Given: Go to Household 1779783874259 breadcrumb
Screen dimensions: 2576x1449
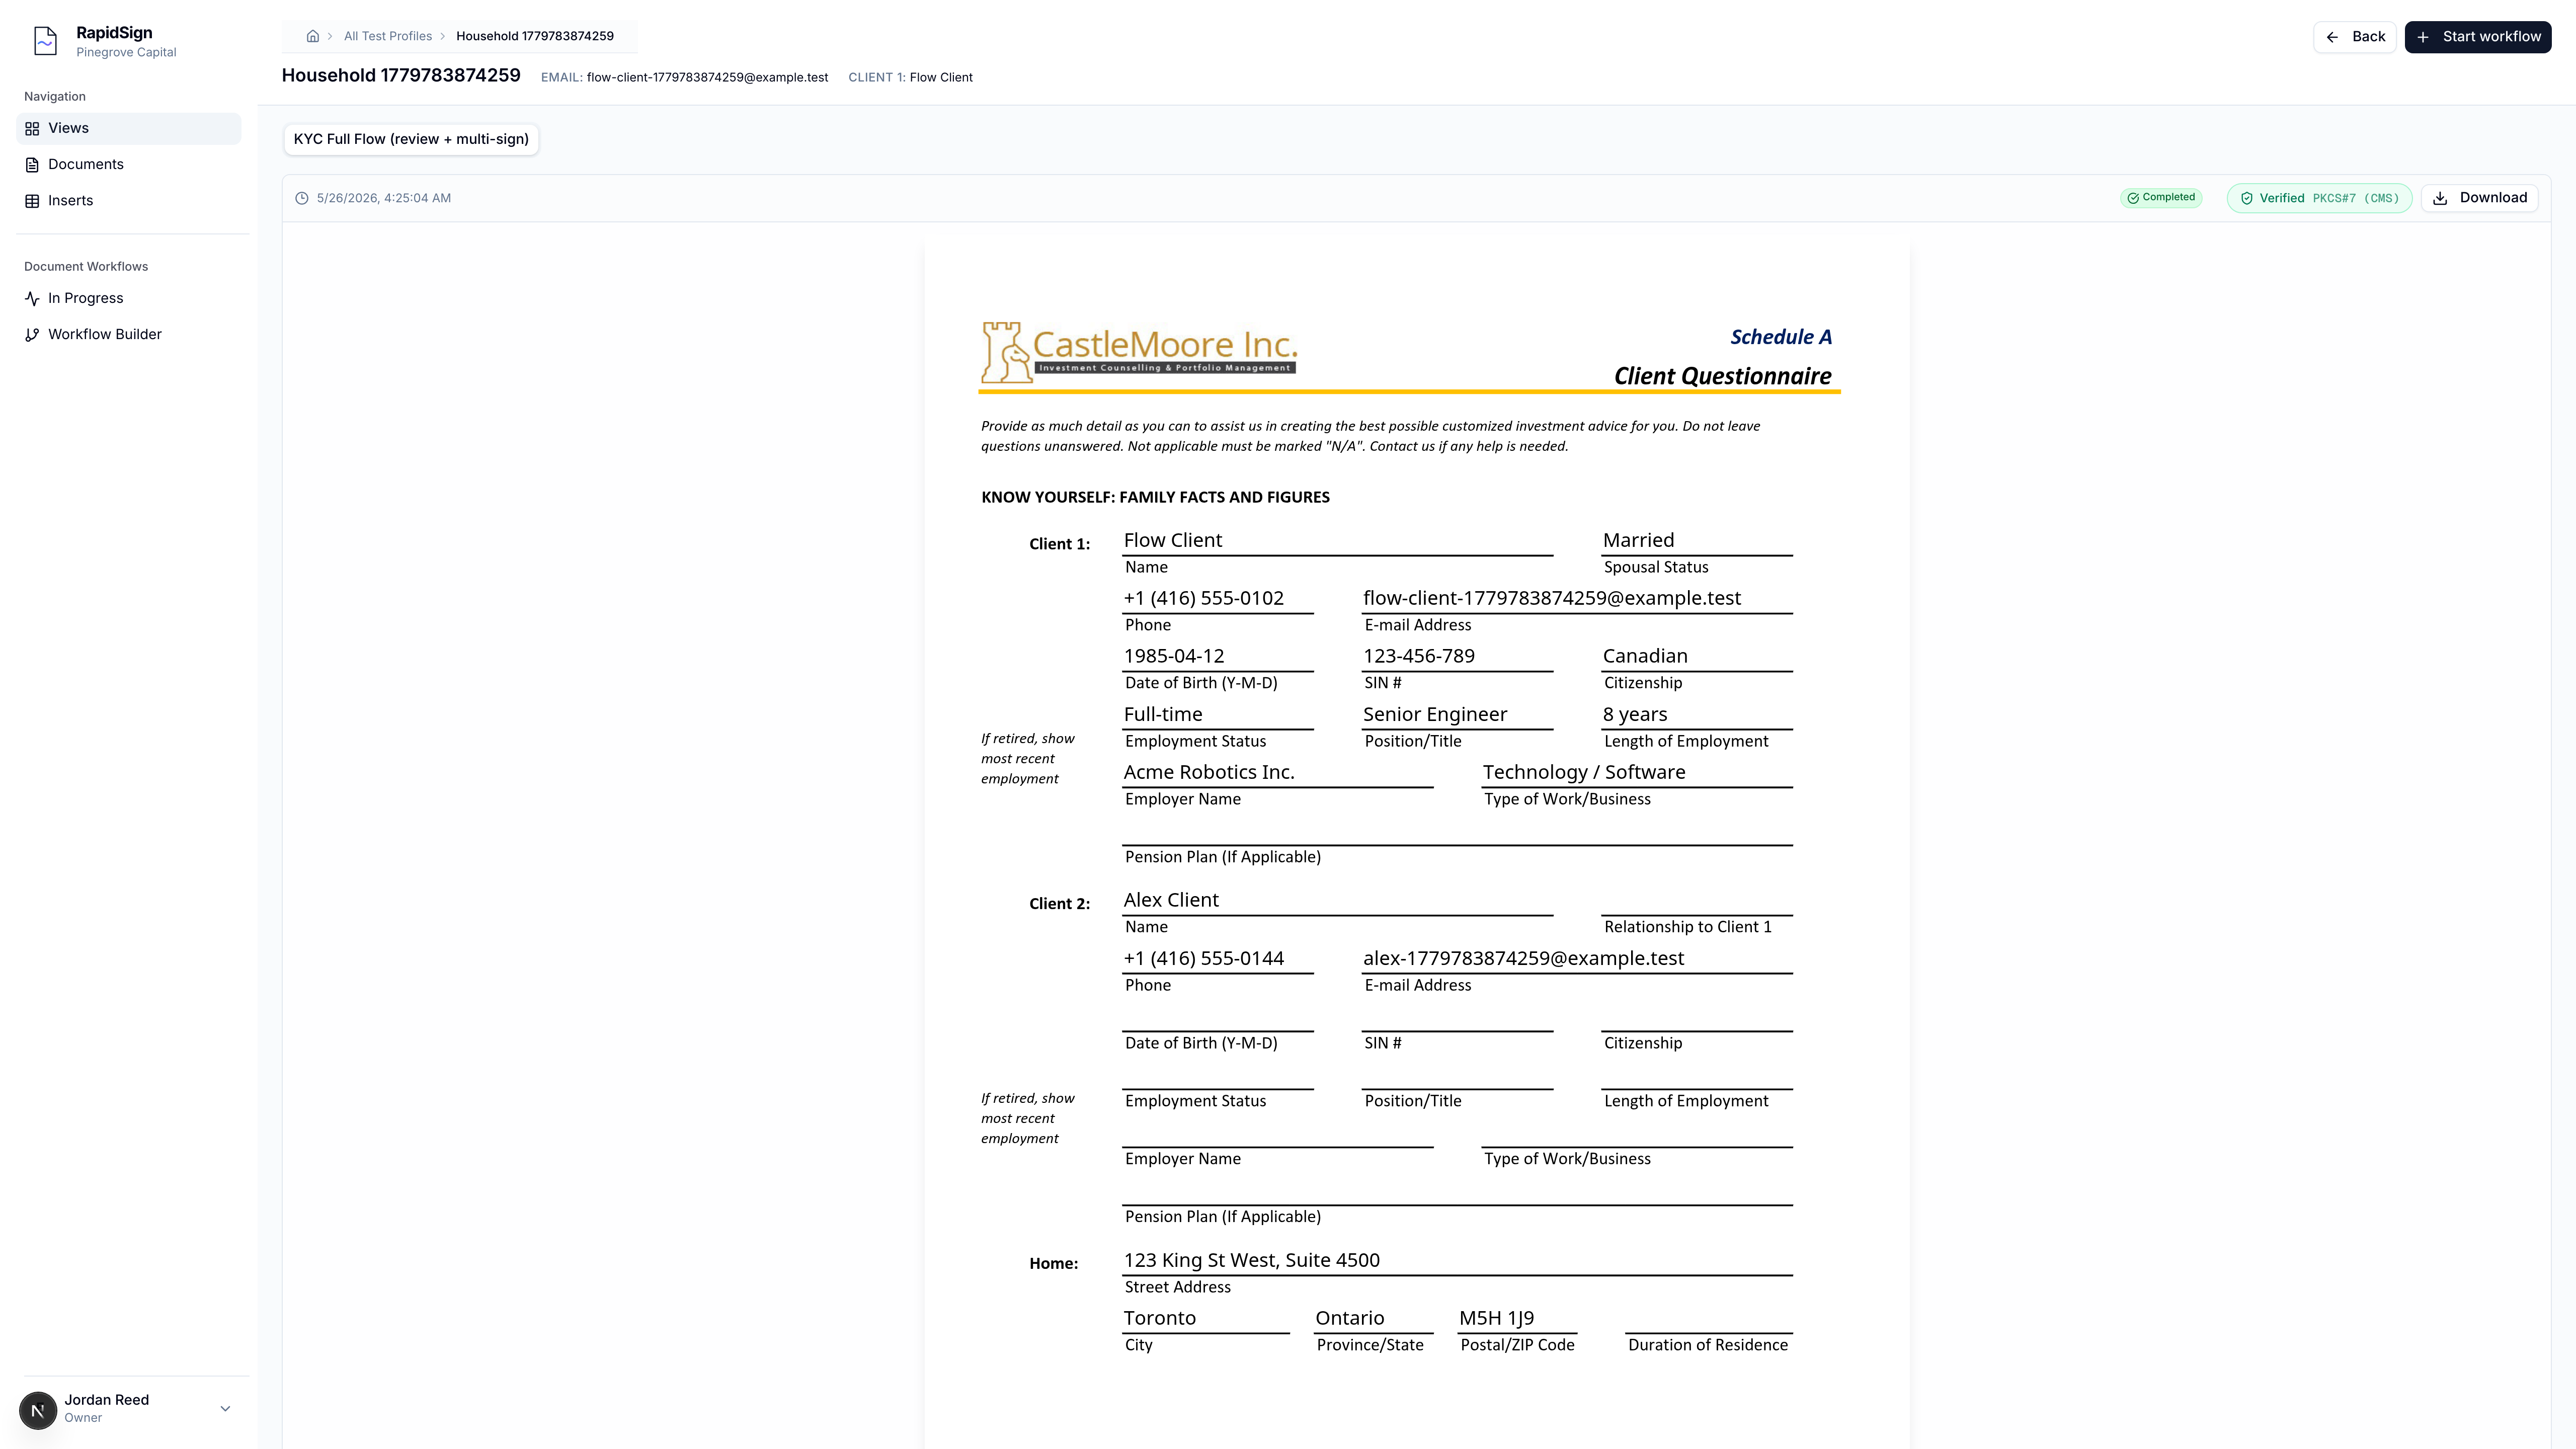Looking at the screenshot, I should (535, 36).
